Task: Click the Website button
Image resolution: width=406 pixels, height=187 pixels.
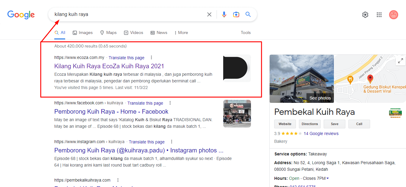Action: point(285,124)
